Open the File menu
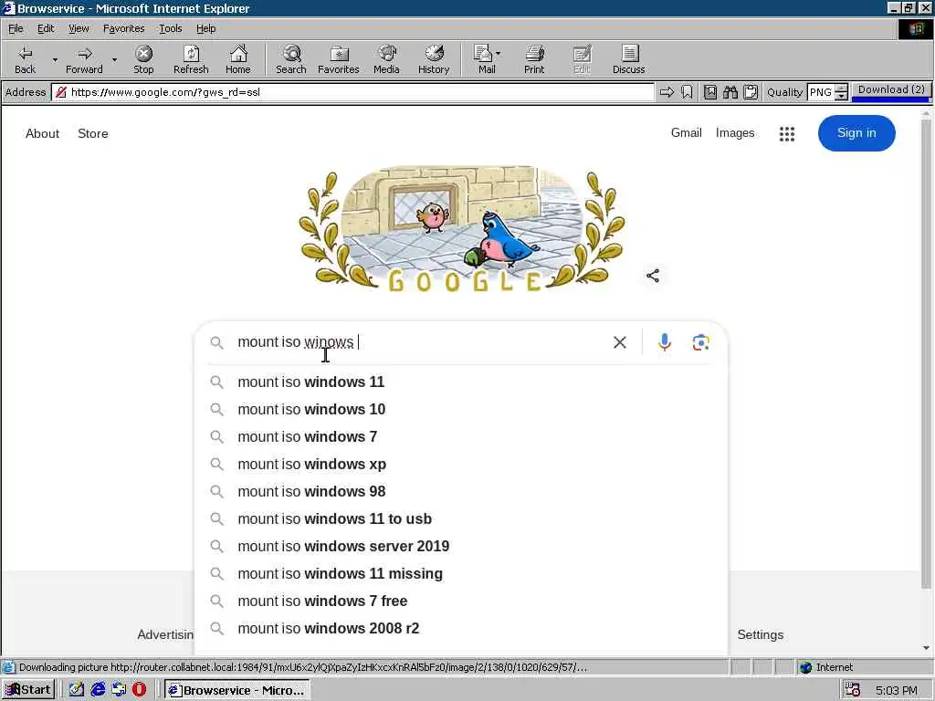Screen dimensions: 935x701 point(16,28)
